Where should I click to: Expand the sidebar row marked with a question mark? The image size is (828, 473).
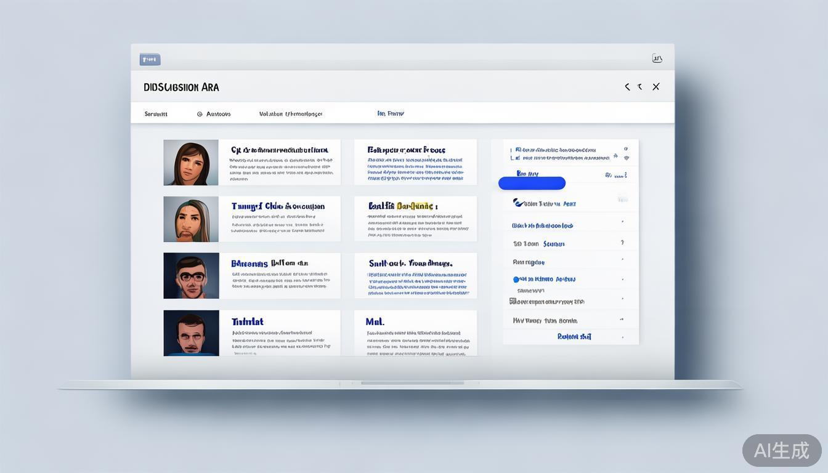622,243
